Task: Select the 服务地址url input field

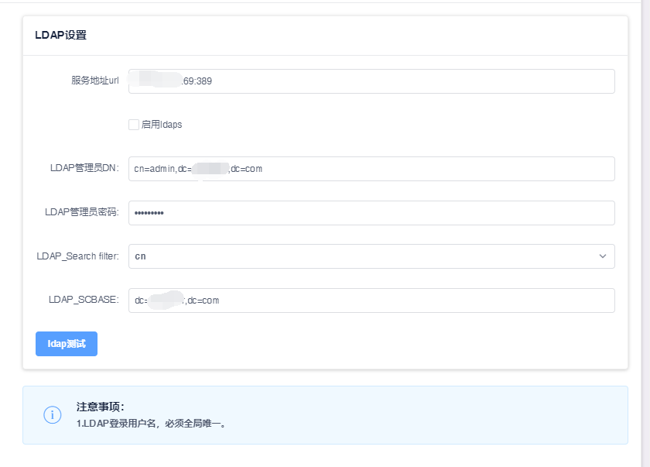Action: point(371,81)
